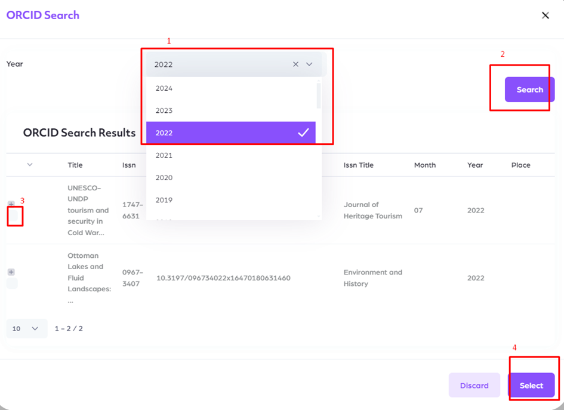Select 2021 in the year list
The width and height of the screenshot is (564, 410).
[164, 155]
